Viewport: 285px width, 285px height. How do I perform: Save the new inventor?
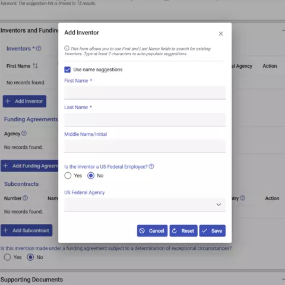click(213, 231)
